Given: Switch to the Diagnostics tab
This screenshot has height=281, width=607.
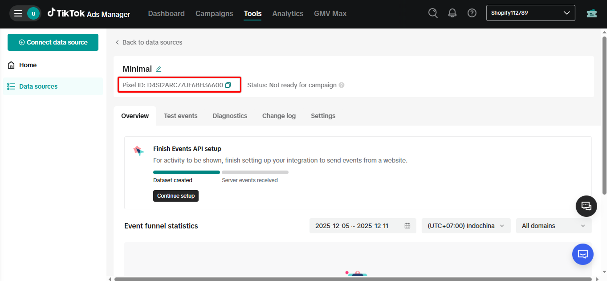Looking at the screenshot, I should (x=230, y=116).
